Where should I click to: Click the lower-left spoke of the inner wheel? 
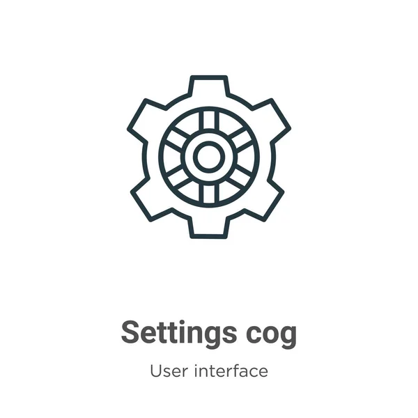click(x=178, y=175)
